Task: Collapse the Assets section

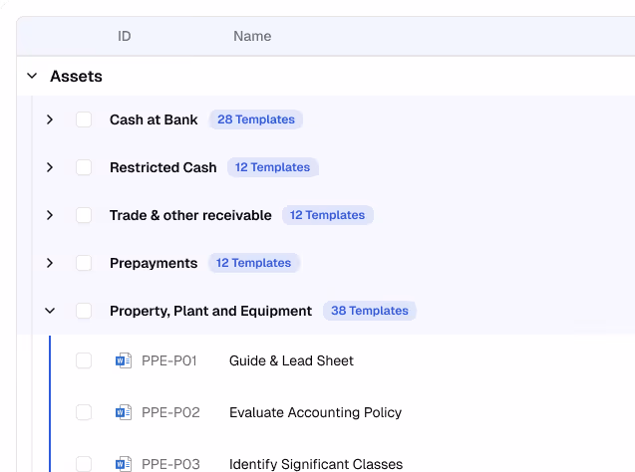Action: tap(32, 76)
